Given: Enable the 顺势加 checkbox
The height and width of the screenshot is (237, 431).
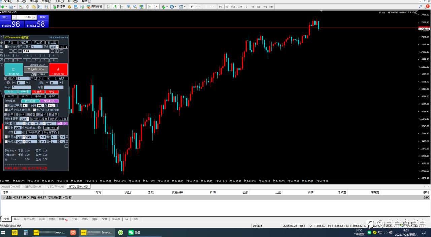Looking at the screenshot, I should click(6, 142).
